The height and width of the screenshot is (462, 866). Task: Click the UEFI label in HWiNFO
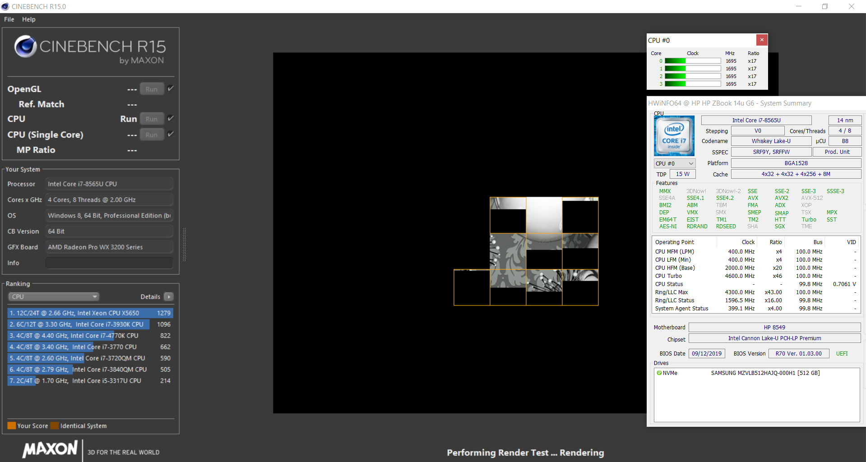[x=842, y=354]
